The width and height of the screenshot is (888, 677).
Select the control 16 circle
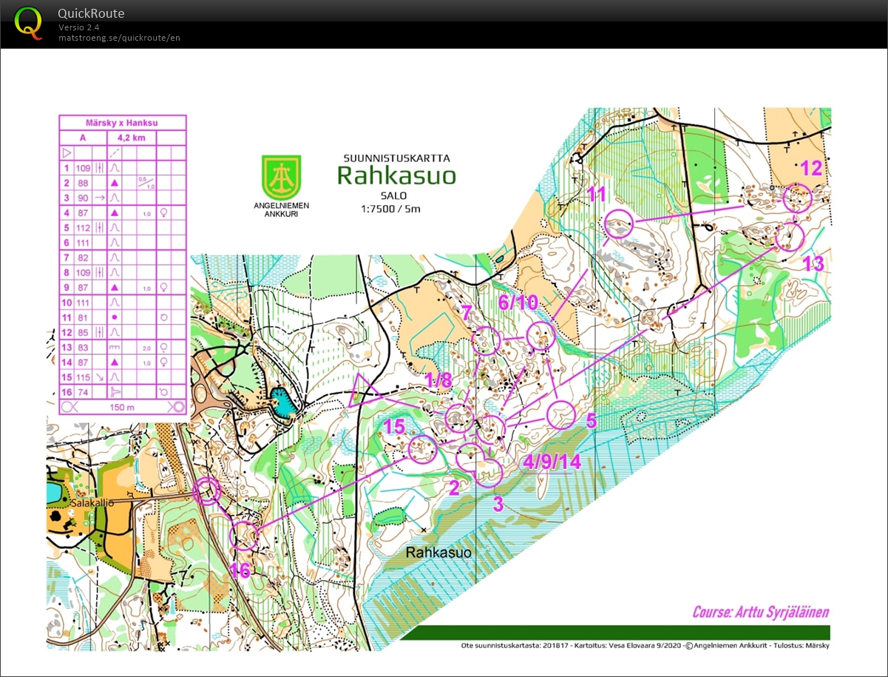point(244,536)
